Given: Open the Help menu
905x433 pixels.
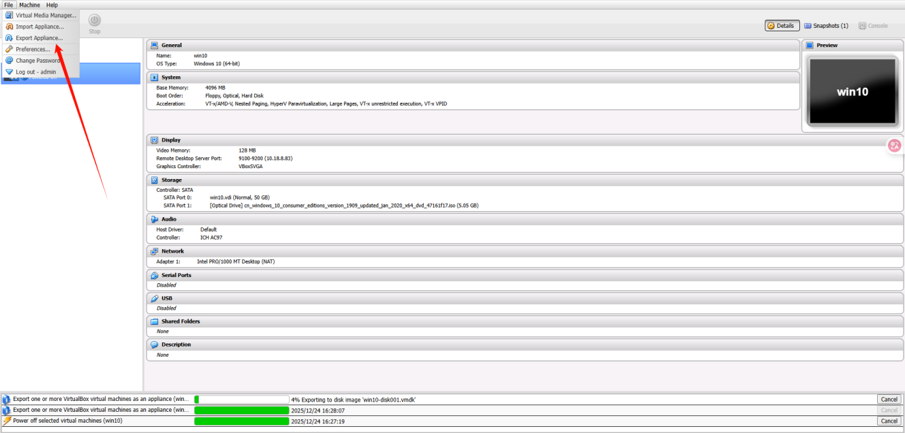Looking at the screenshot, I should (x=51, y=4).
